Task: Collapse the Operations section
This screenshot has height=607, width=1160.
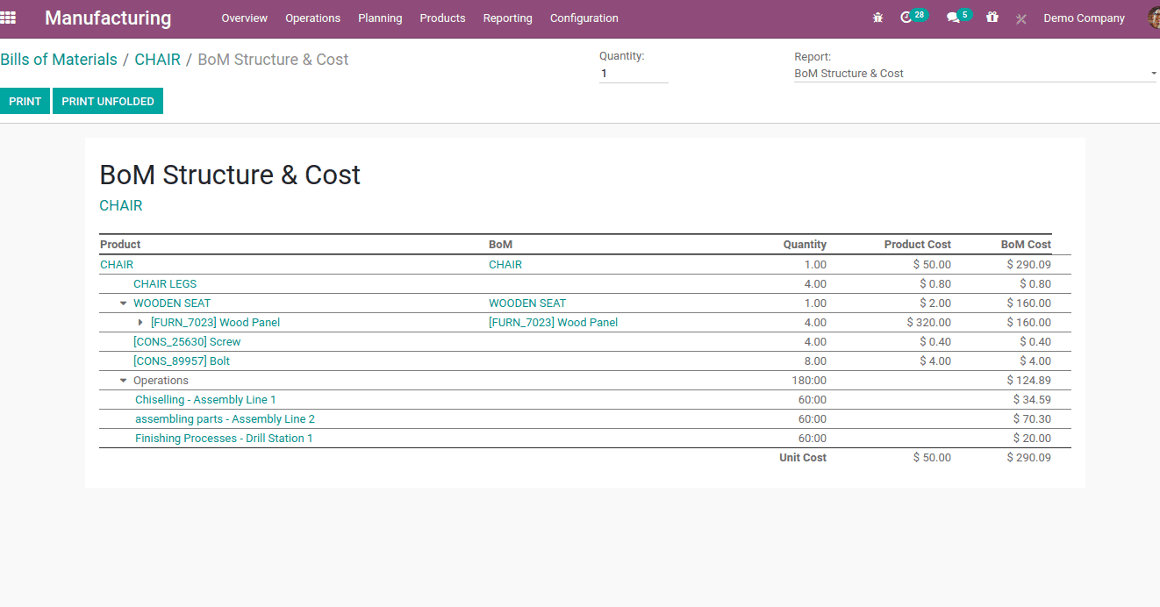Action: (x=124, y=381)
